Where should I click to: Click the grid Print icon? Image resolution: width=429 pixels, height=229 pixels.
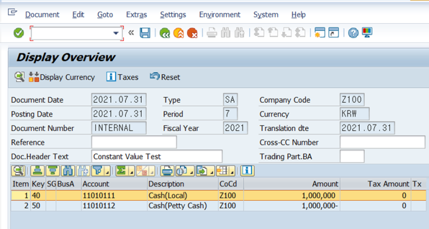(x=167, y=171)
